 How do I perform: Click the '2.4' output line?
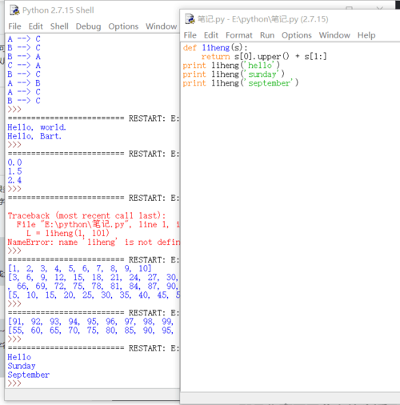[x=14, y=180]
